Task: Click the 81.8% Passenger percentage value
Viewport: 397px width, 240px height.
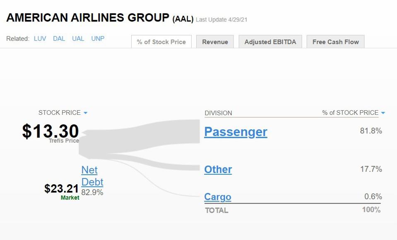Action: click(x=371, y=131)
